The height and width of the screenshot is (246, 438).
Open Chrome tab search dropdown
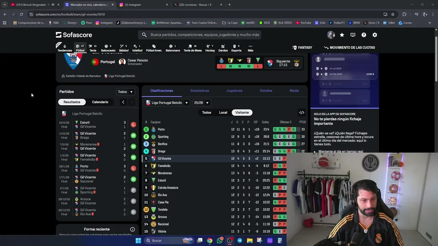point(4,5)
